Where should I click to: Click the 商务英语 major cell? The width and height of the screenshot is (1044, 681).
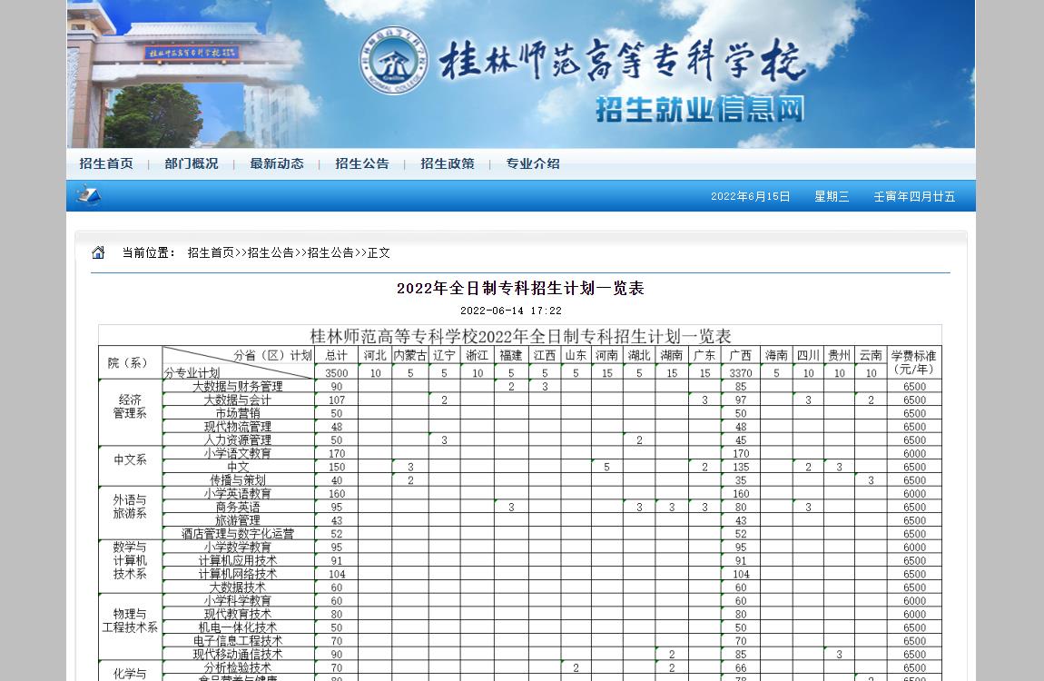(x=238, y=508)
